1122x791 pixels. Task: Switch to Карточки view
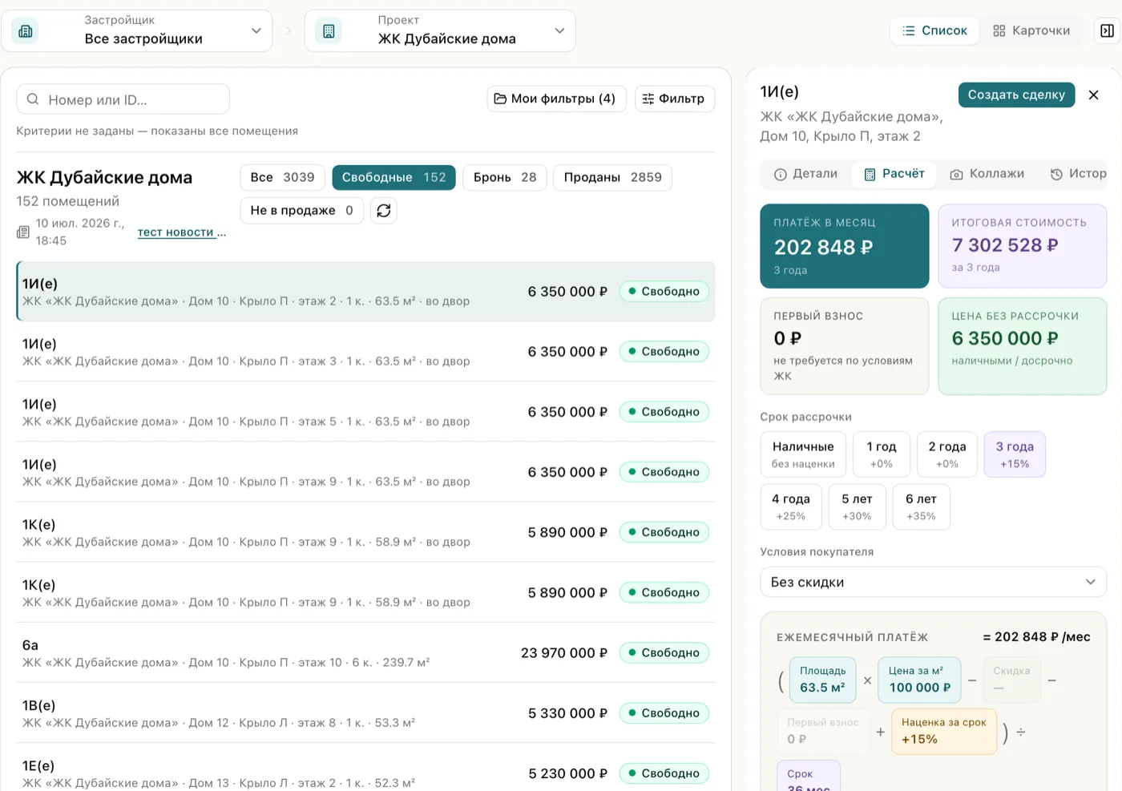[1031, 30]
